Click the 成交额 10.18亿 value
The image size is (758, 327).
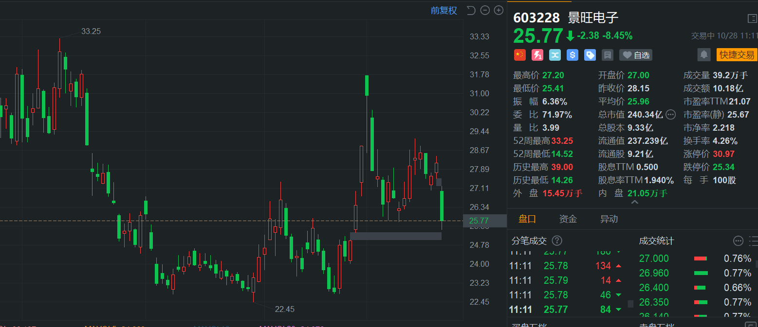tap(728, 88)
